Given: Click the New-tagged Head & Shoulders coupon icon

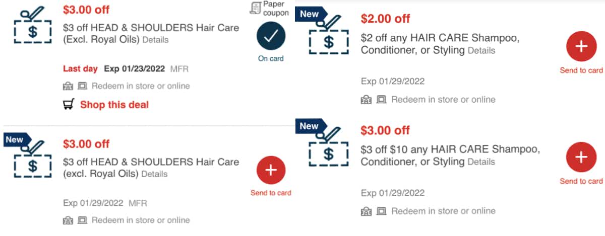Looking at the screenshot, I should click(x=33, y=158).
